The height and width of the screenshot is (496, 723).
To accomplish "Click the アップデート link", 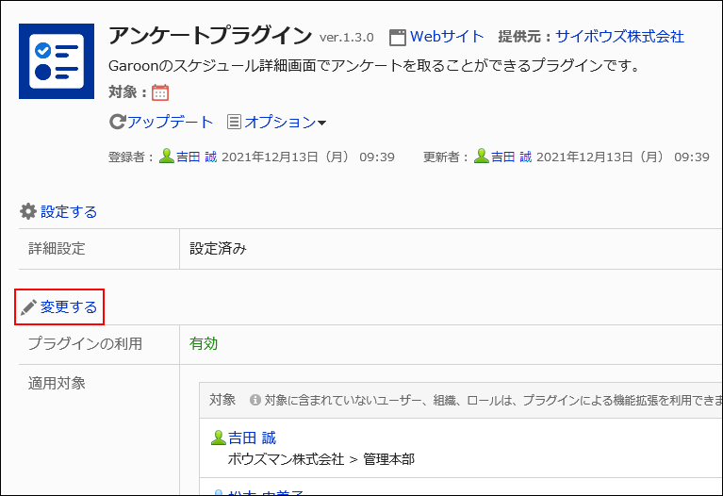I will 170,122.
